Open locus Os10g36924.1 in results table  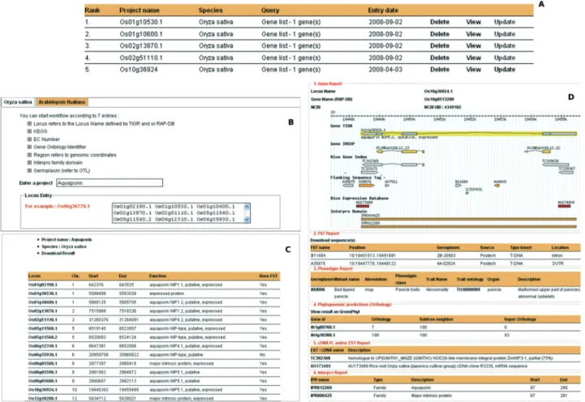43,390
